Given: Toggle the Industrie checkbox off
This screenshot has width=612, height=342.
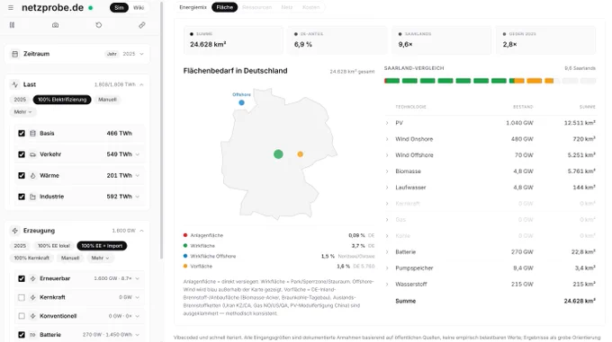Looking at the screenshot, I should point(22,197).
